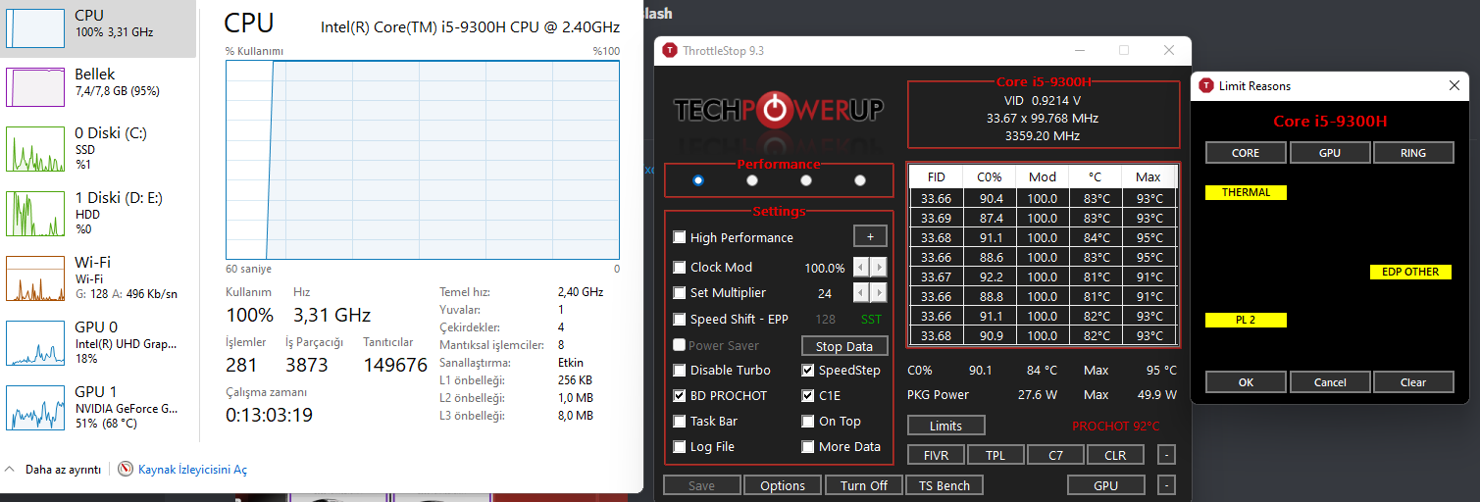Toggle Speed Shift - EPP checkbox
The height and width of the screenshot is (502, 1480).
coord(680,319)
